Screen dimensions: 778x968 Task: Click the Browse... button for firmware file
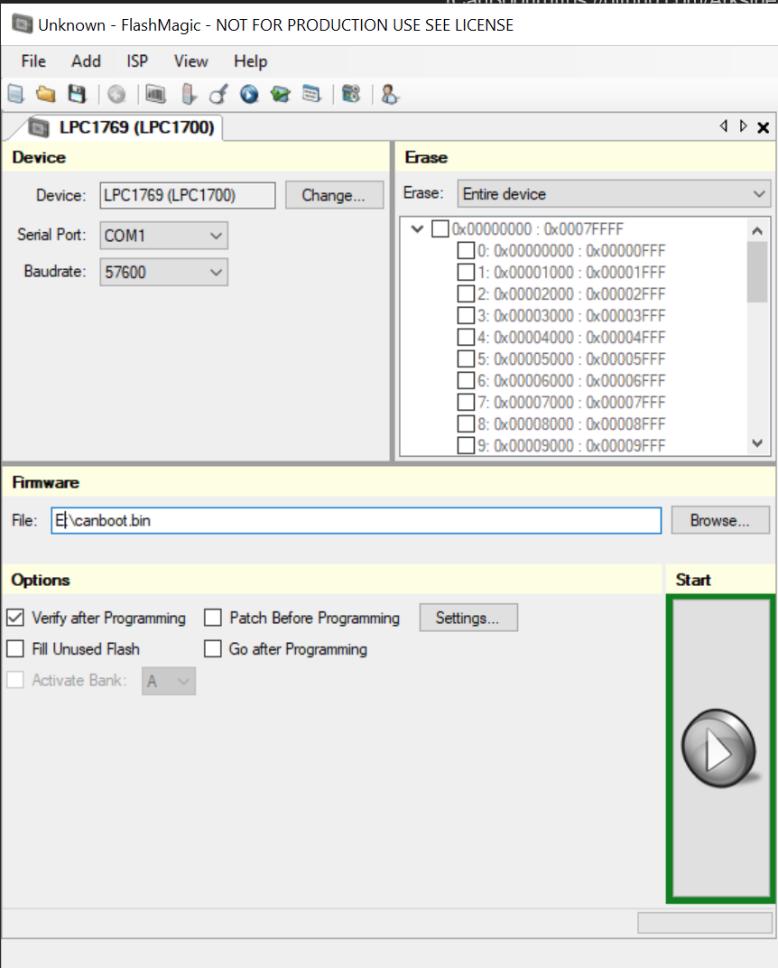[719, 520]
